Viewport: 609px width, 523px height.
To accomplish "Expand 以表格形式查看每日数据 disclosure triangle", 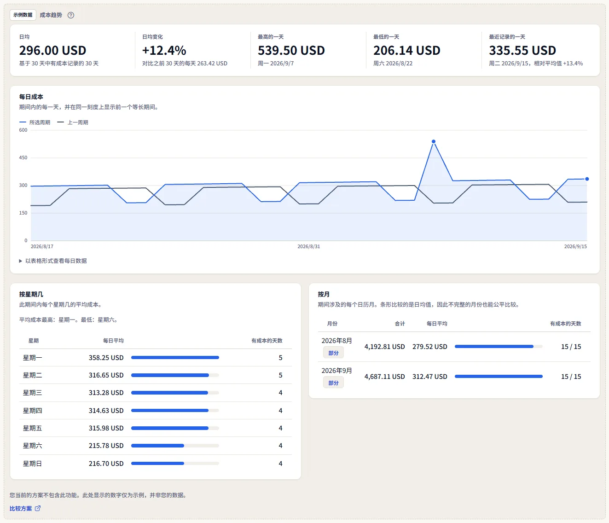I will tap(21, 261).
